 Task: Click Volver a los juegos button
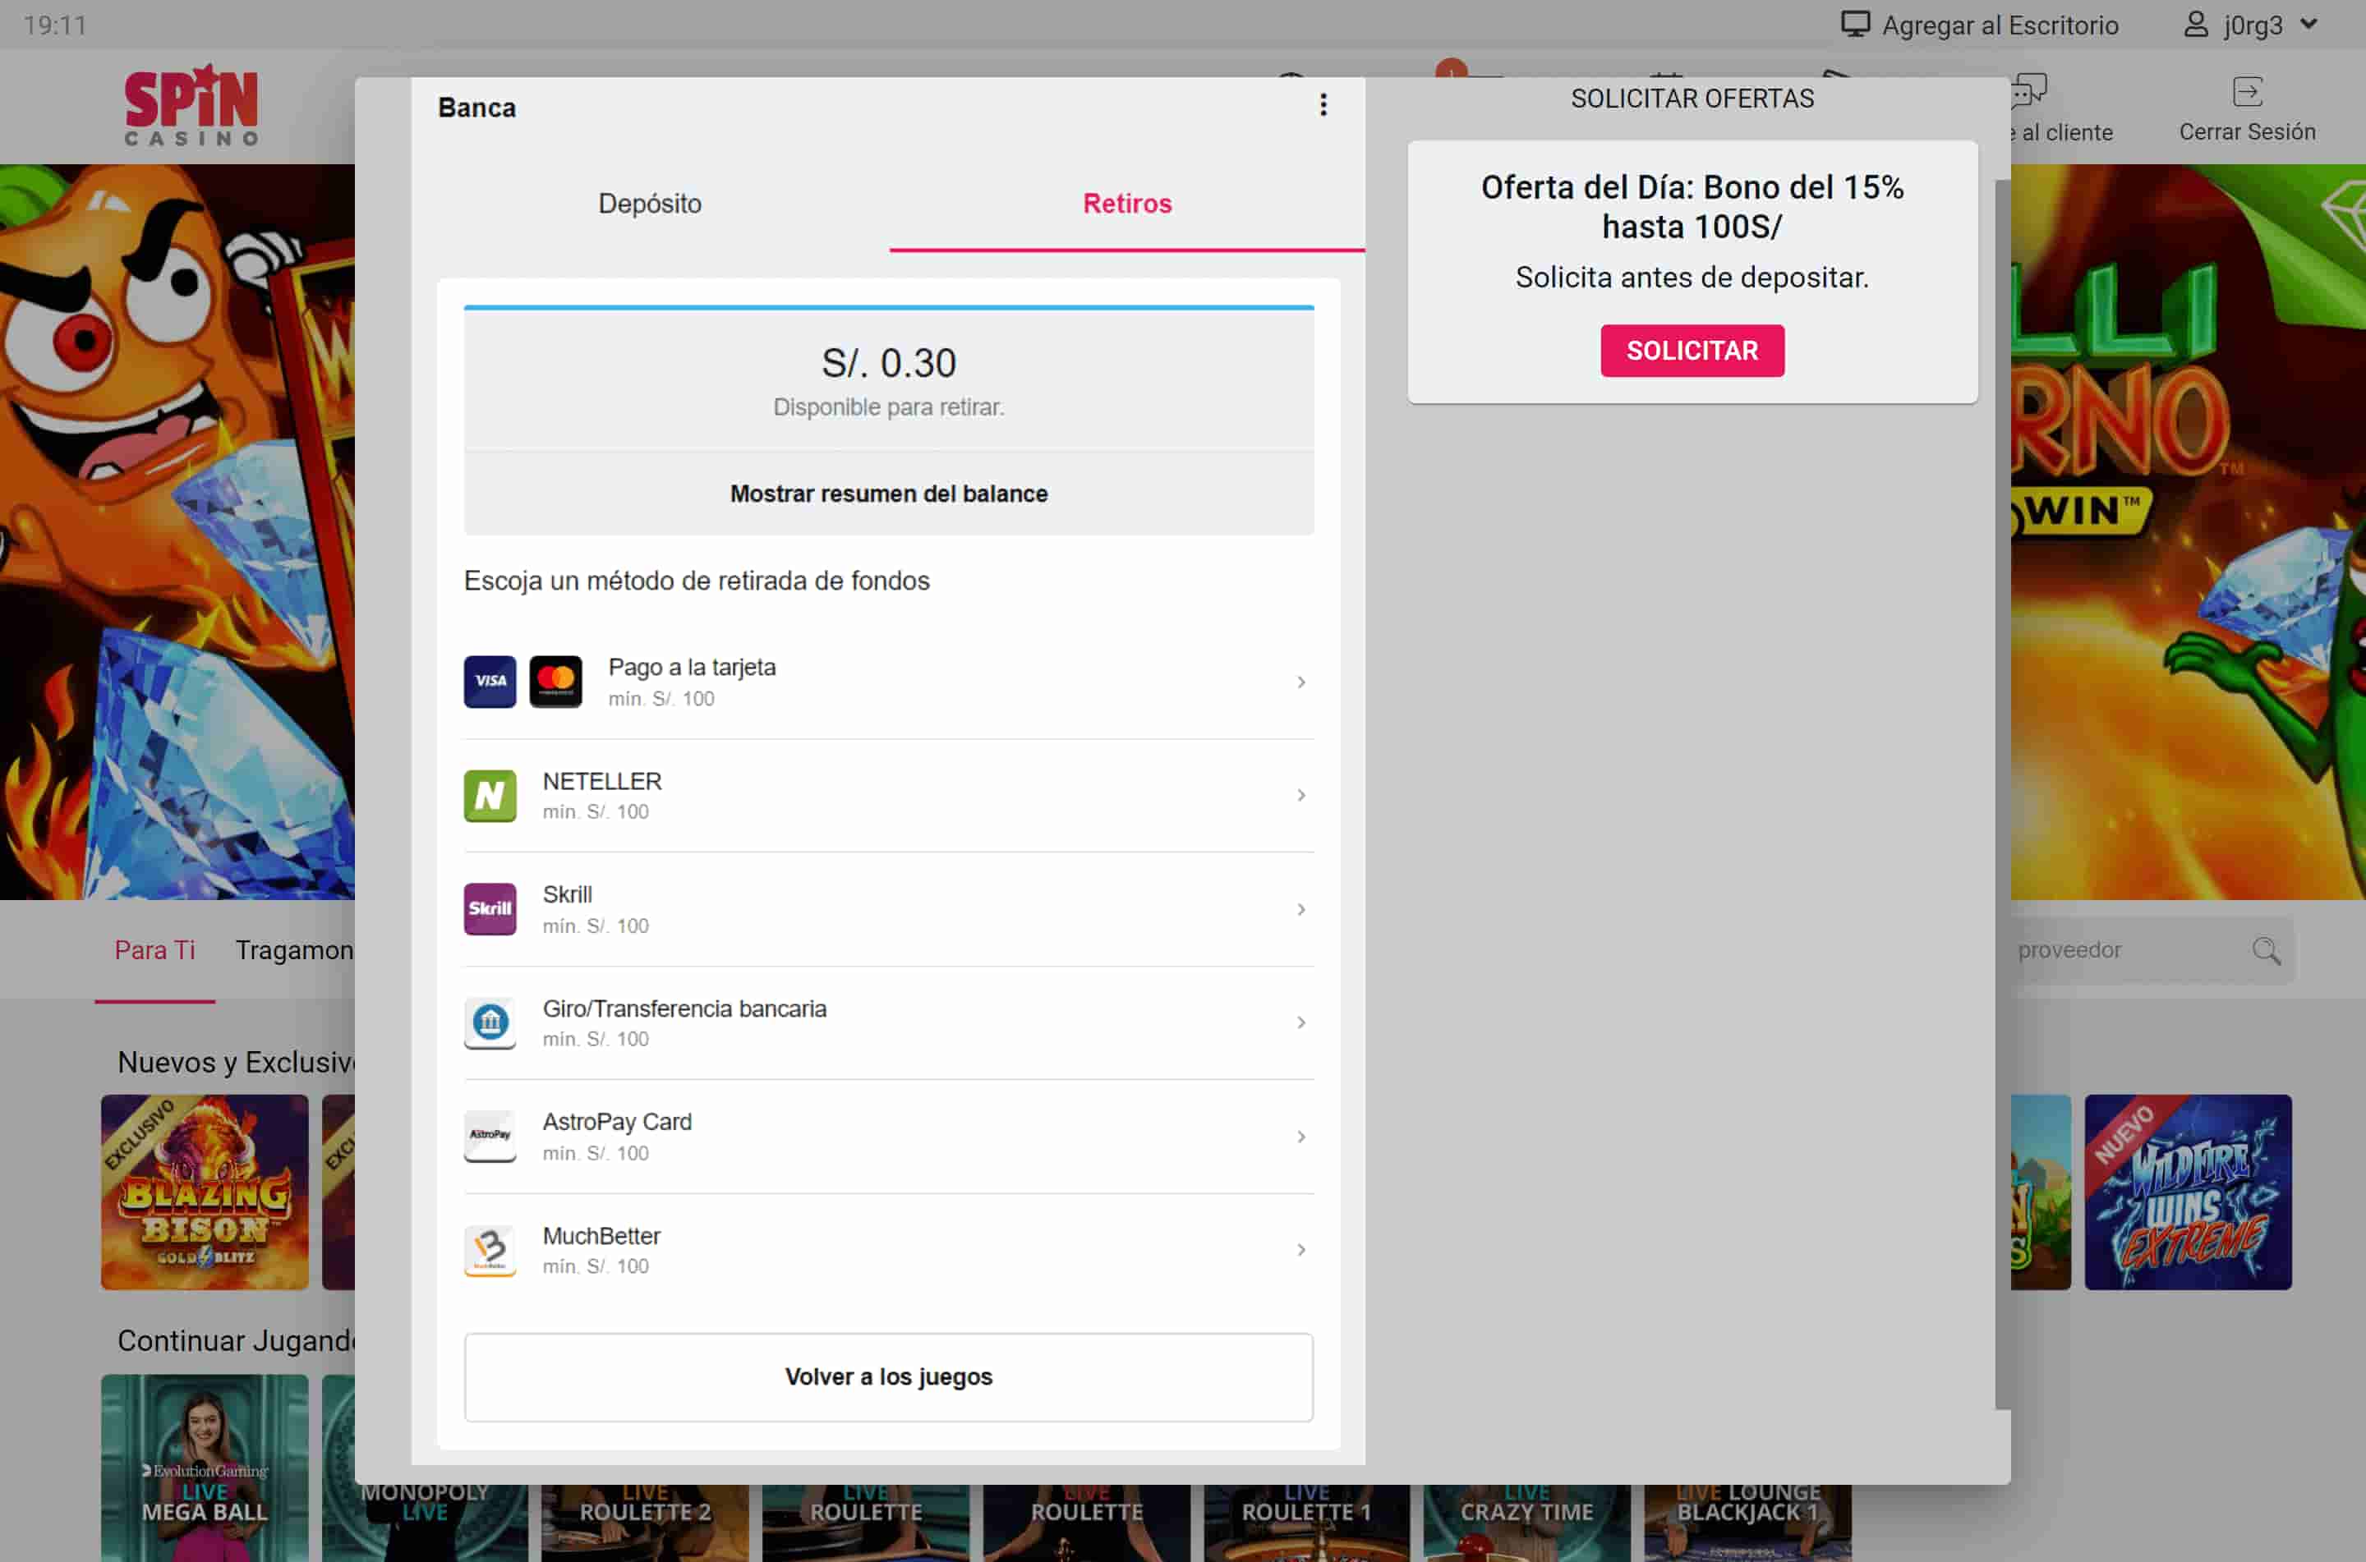887,1376
